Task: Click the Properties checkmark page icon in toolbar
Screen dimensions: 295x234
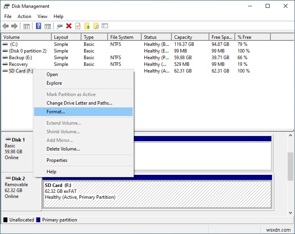Action: point(78,26)
